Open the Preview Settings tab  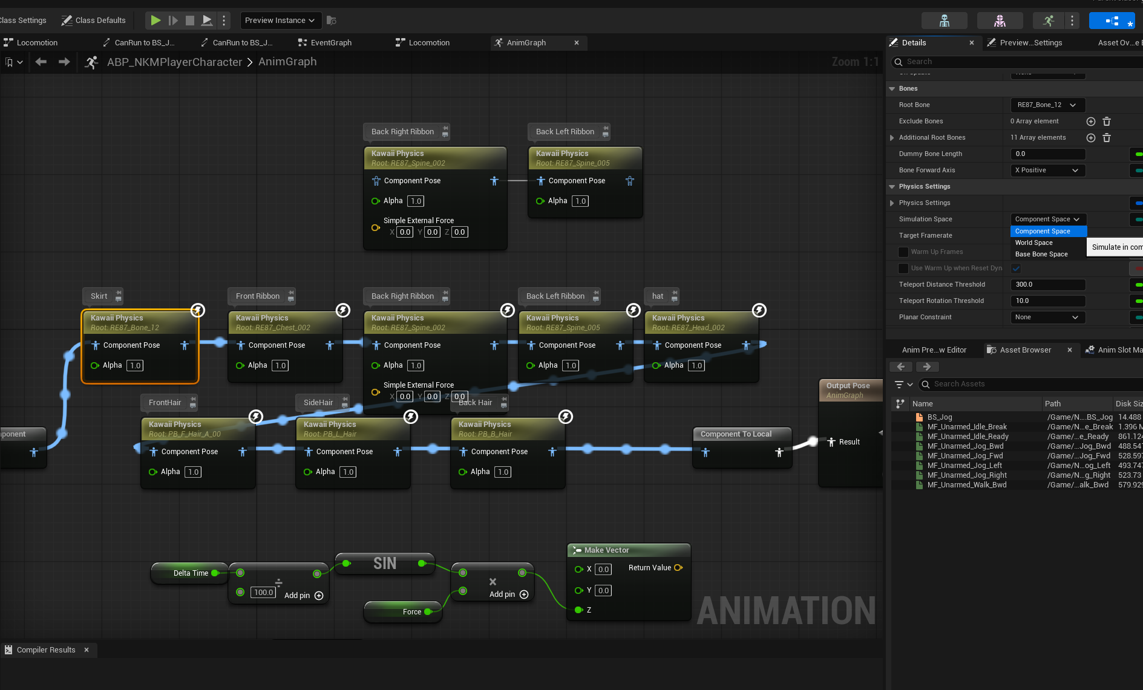(1030, 43)
